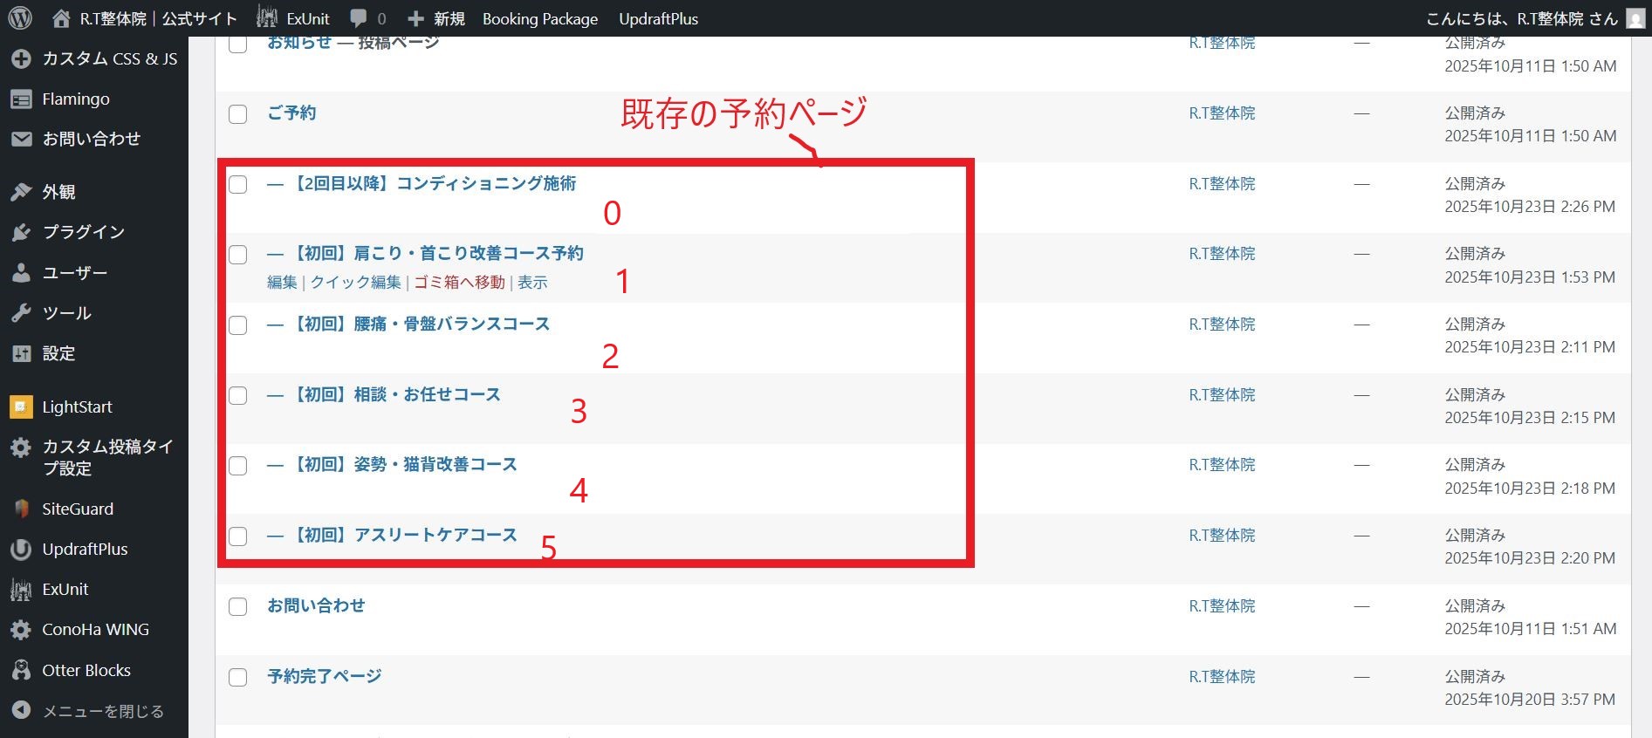Click the Flamingo sidebar icon
This screenshot has height=738, width=1652.
[21, 99]
